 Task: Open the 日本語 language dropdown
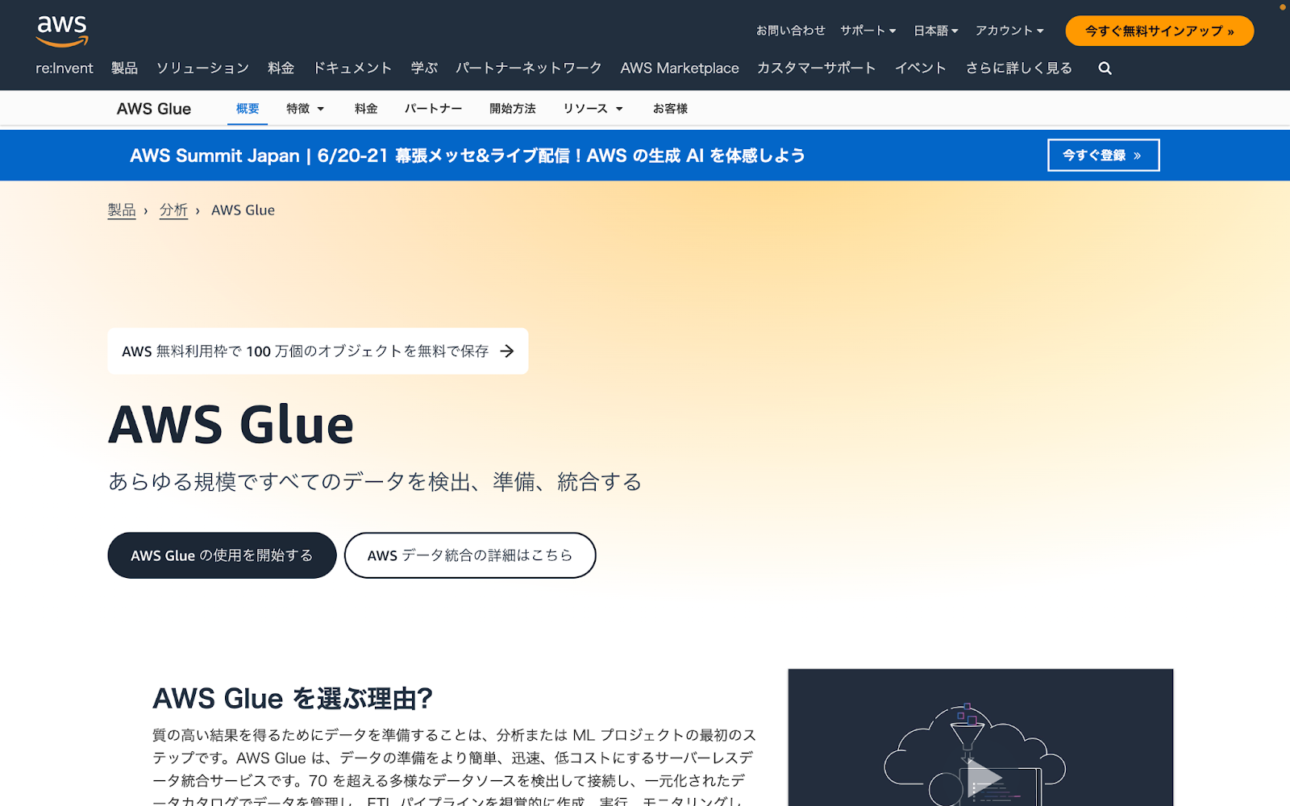pos(935,31)
